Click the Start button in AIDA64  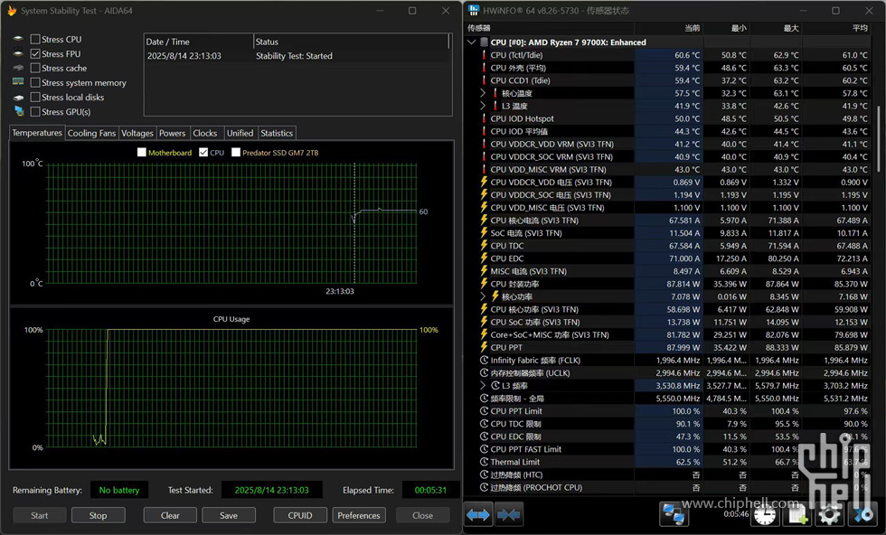(40, 515)
